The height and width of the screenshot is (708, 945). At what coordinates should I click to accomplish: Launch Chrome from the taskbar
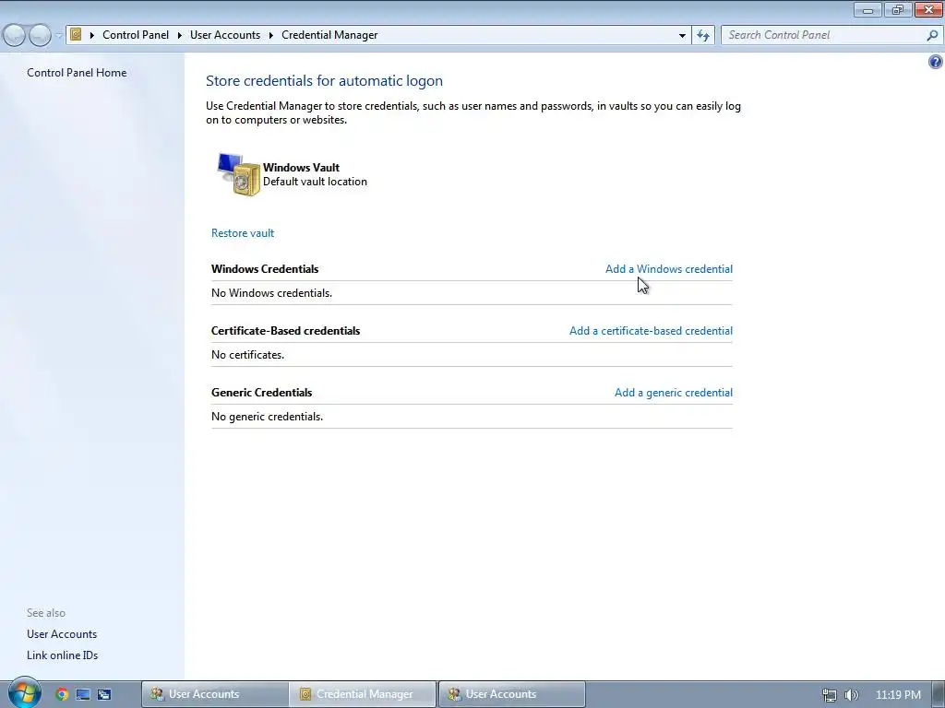62,694
